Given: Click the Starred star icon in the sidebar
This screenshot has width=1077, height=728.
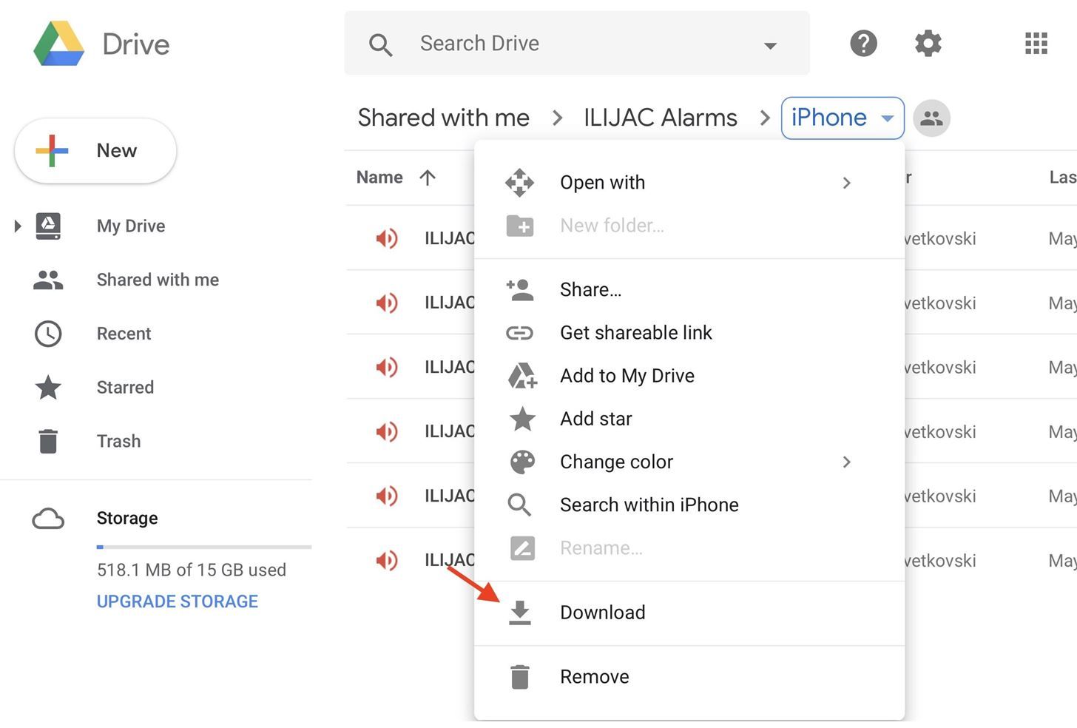Looking at the screenshot, I should (48, 387).
